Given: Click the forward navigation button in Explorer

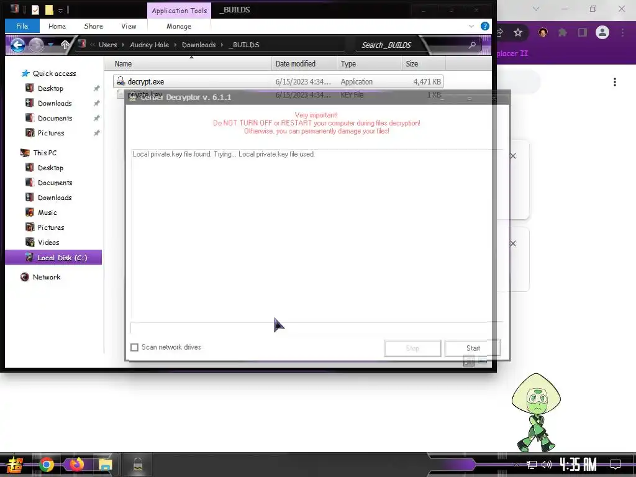Looking at the screenshot, I should coord(36,45).
